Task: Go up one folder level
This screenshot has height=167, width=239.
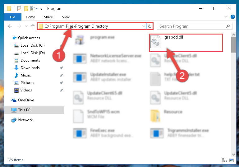Action: (x=33, y=26)
